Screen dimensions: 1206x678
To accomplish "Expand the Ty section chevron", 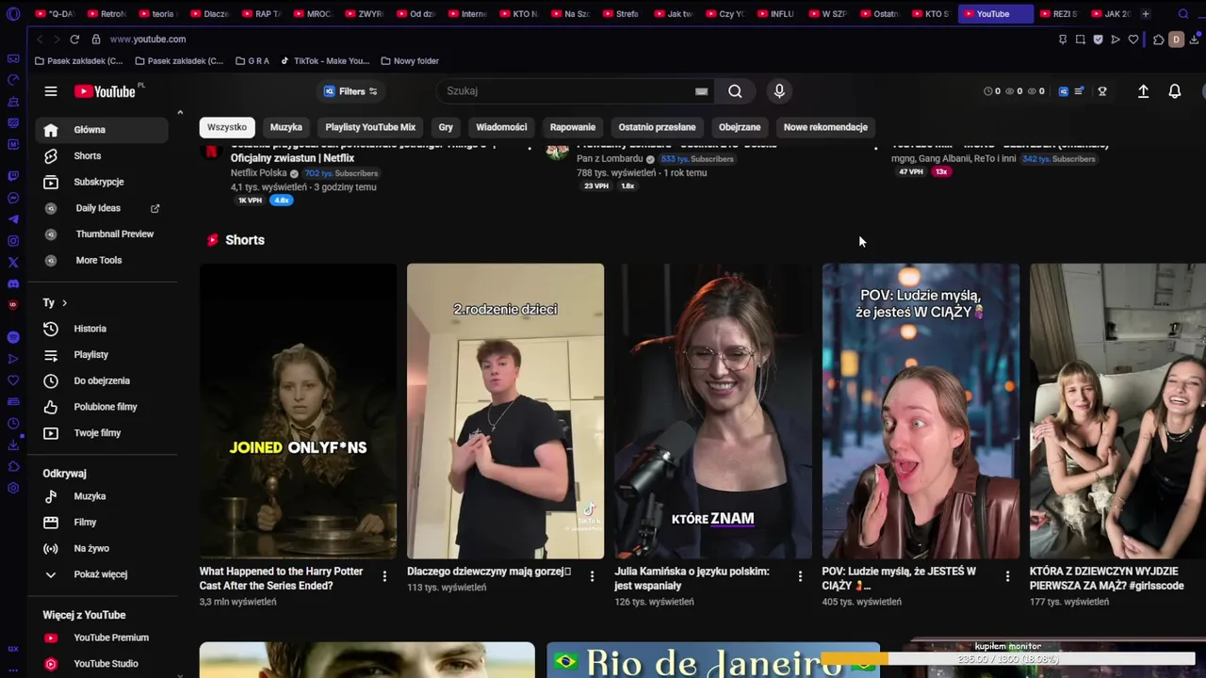I will tap(64, 303).
